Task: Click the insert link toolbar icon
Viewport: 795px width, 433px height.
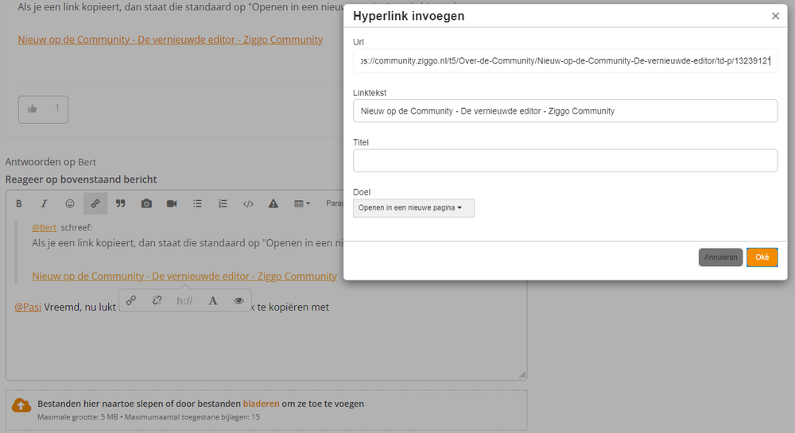Action: click(x=95, y=203)
